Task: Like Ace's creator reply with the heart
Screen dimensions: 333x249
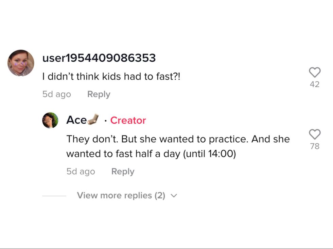Action: tap(315, 134)
